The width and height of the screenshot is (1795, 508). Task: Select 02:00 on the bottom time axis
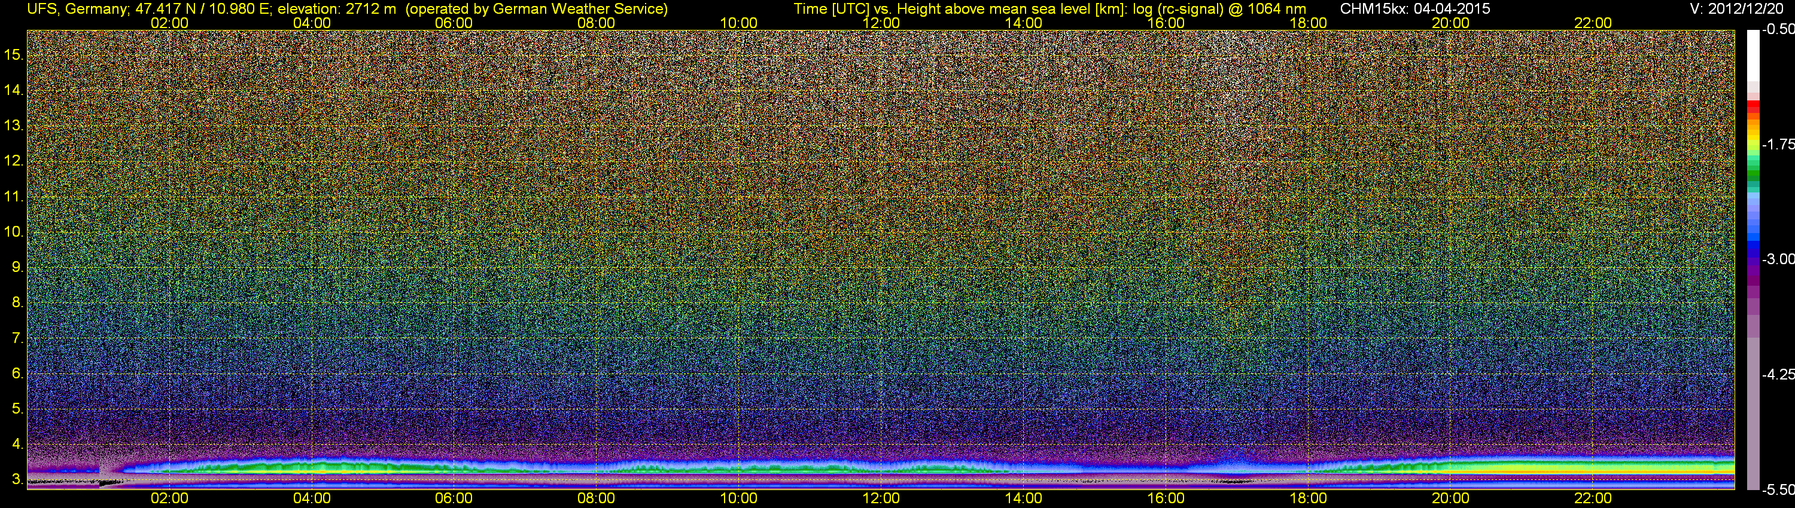[169, 498]
